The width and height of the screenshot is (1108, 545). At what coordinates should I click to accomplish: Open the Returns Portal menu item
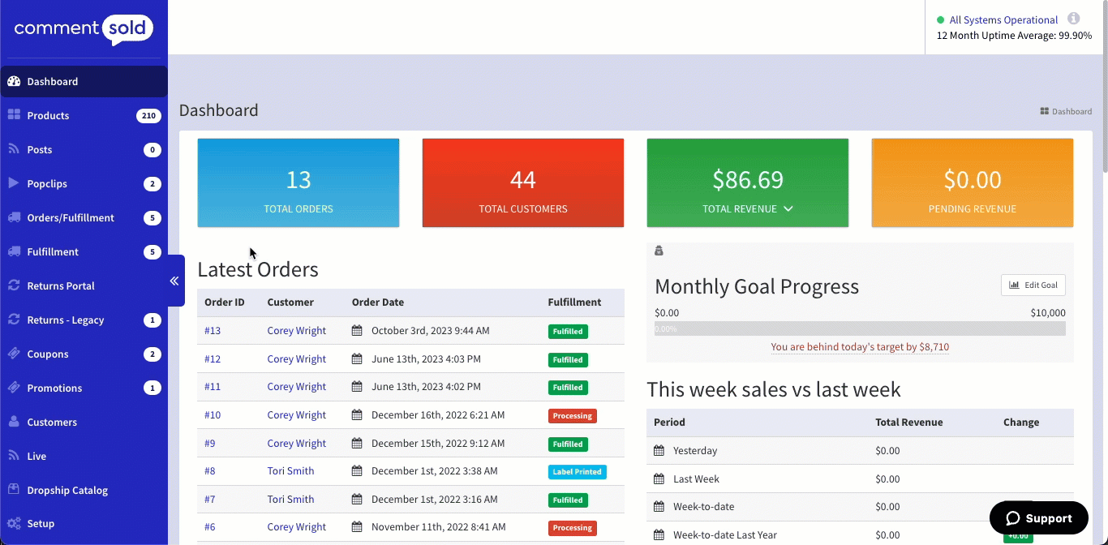pyautogui.click(x=61, y=285)
